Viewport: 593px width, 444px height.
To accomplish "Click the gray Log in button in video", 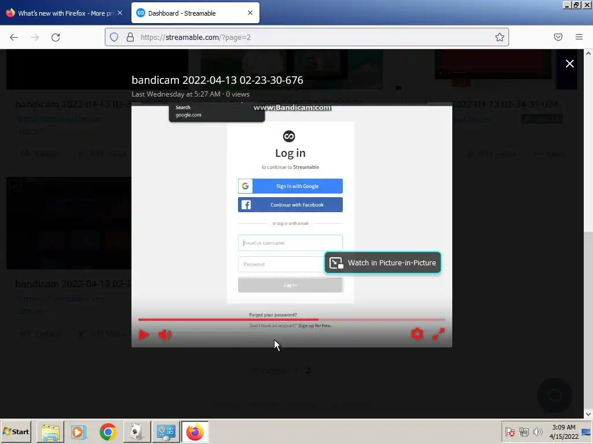I will [x=291, y=285].
